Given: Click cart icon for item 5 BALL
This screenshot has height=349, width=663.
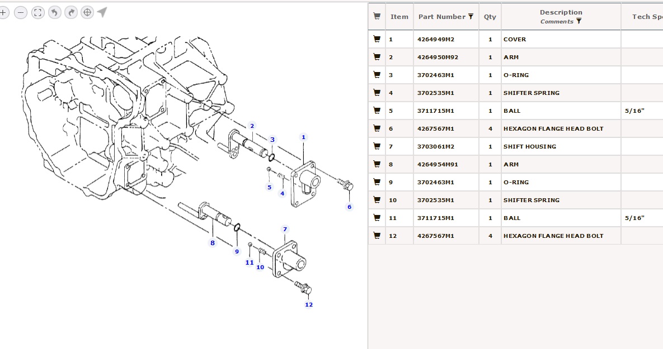Looking at the screenshot, I should (377, 111).
